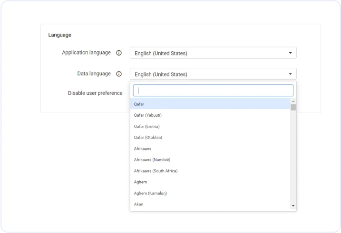Click the language search input box
Viewport: 341px width, 233px height.
click(213, 91)
